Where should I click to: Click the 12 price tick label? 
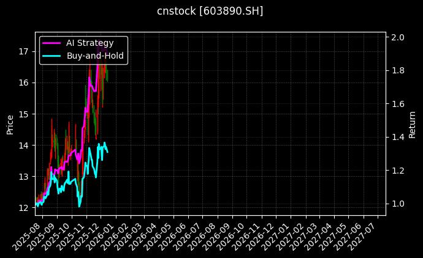(x=25, y=208)
